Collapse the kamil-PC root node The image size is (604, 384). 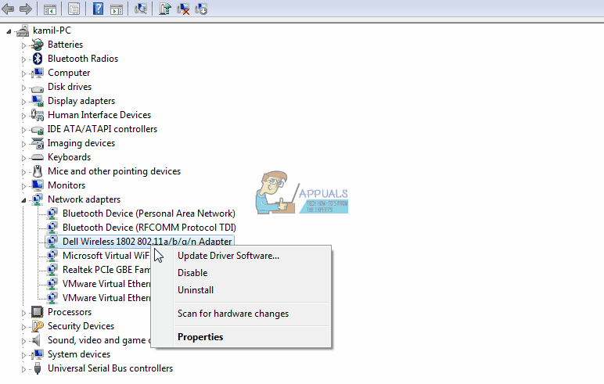pyautogui.click(x=9, y=31)
